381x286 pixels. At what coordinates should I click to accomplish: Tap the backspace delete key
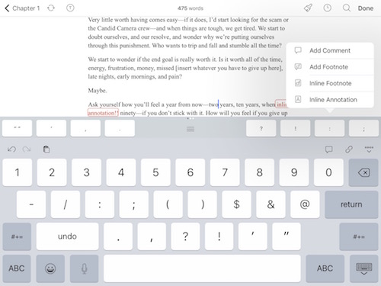[363, 172]
